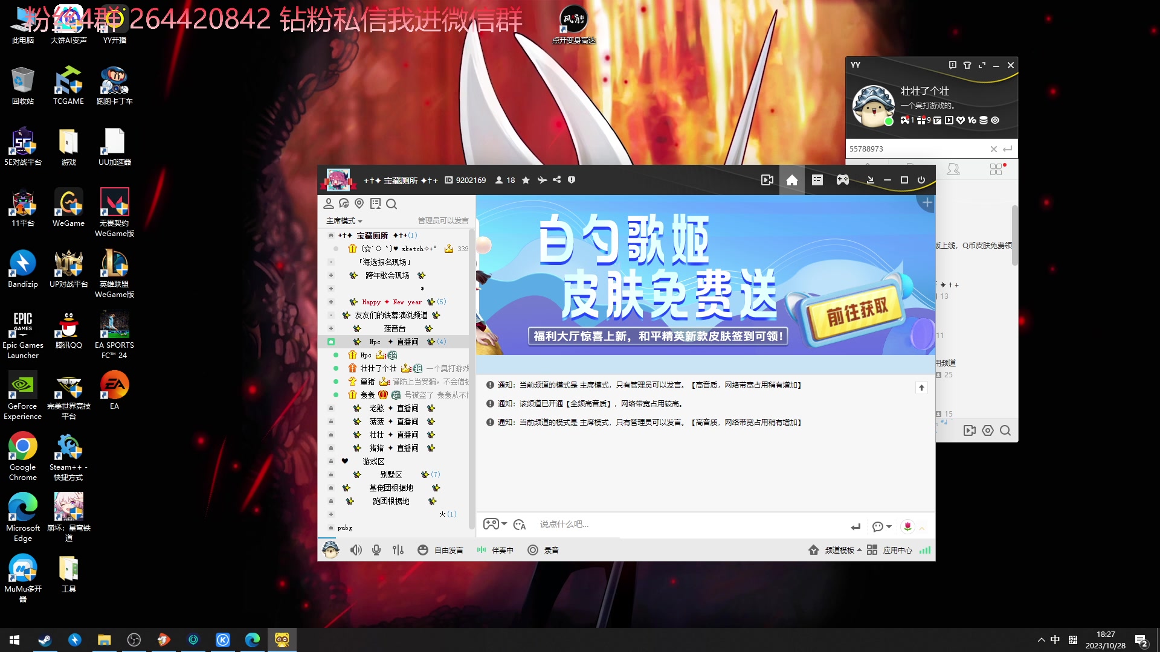Open File Explorer from the taskbar
The width and height of the screenshot is (1160, 652).
click(104, 640)
